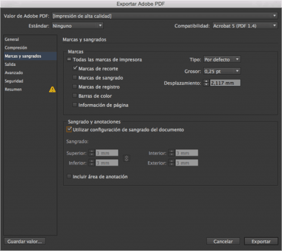Click the Interior bleed field

click(x=187, y=153)
